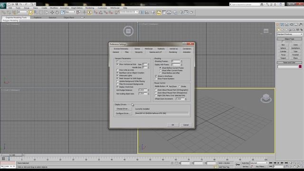Select Stroke middle button radio option
Screen dimensions: 304x171
coord(180,86)
